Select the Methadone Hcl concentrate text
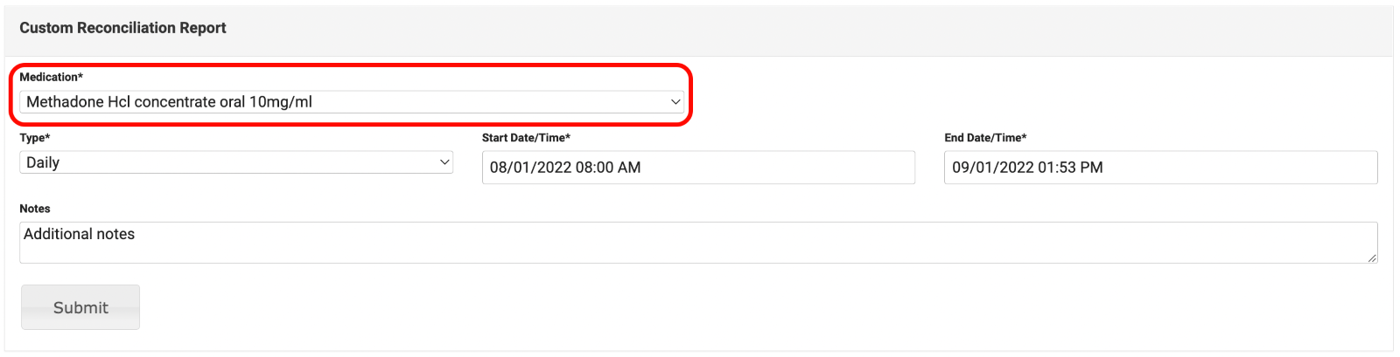1400x357 pixels. [x=169, y=102]
